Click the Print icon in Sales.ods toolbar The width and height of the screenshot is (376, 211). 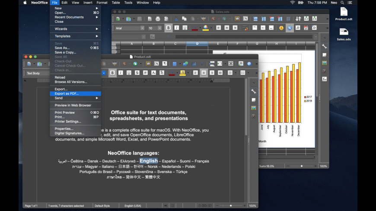158,19
